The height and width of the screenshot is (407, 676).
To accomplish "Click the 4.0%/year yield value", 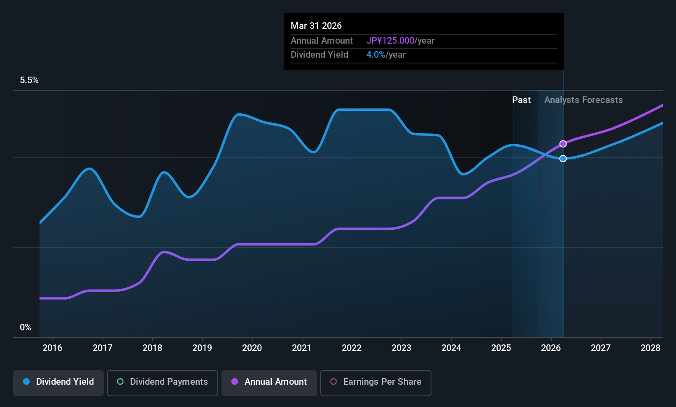I will pyautogui.click(x=386, y=55).
